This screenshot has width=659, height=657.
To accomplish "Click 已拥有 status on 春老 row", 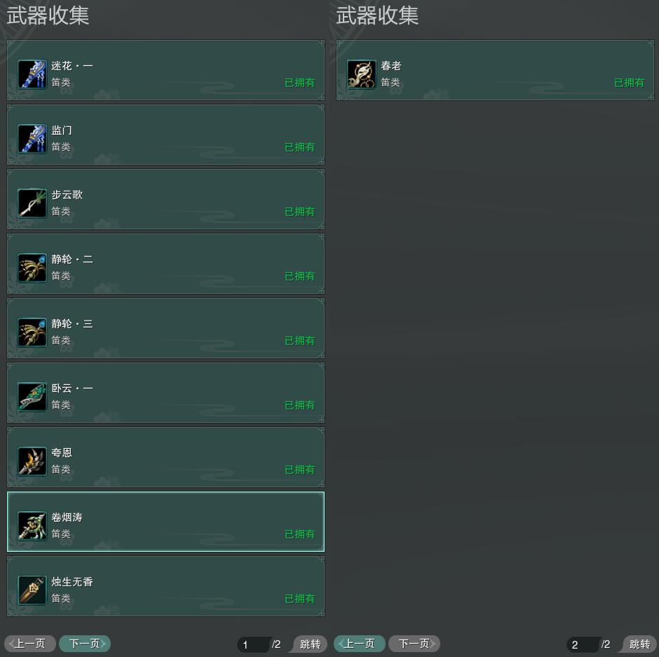I will [x=629, y=82].
